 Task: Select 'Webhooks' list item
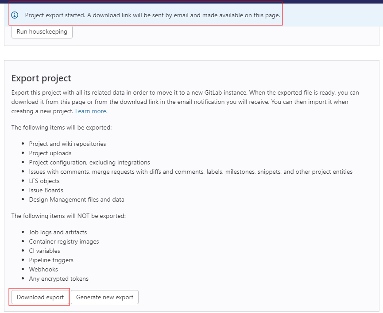pos(43,269)
